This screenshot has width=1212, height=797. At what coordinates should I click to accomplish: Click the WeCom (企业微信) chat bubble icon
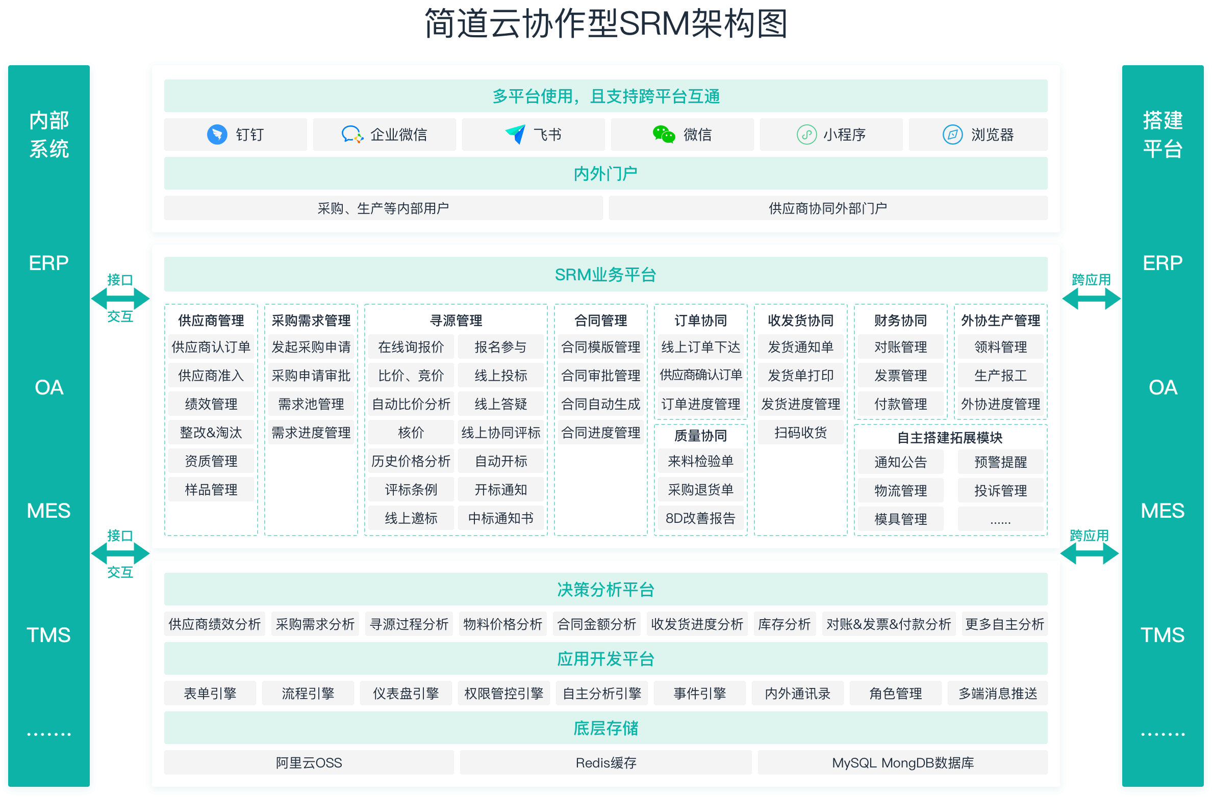coord(351,135)
